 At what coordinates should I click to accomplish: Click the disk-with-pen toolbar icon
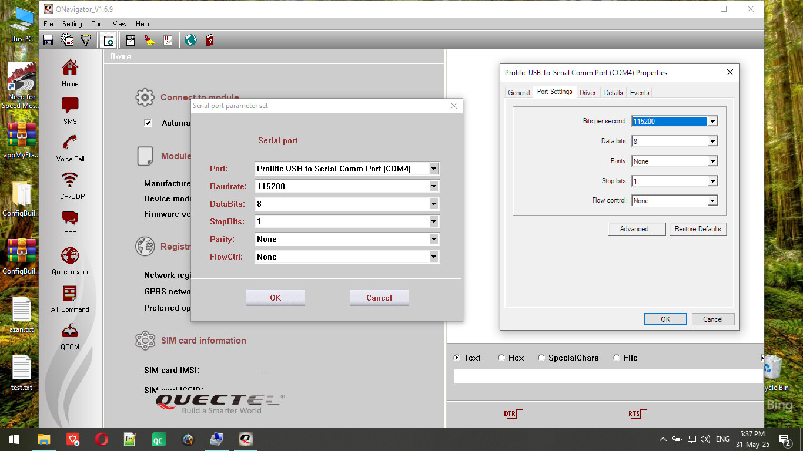pos(131,40)
